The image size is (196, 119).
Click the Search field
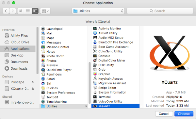pyautogui.click(x=160, y=11)
